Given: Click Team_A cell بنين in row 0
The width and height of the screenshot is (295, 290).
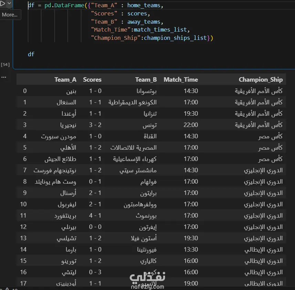Looking at the screenshot, I should coord(71,91).
